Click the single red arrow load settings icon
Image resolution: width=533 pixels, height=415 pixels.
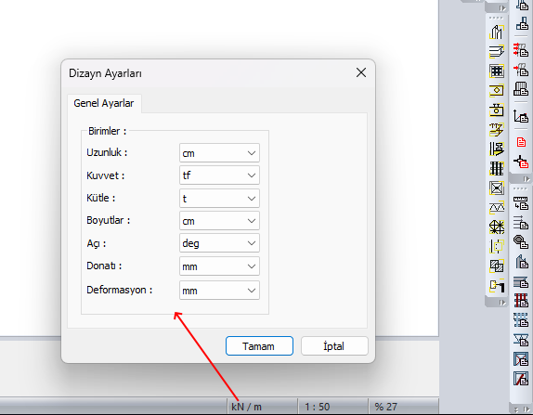[521, 70]
